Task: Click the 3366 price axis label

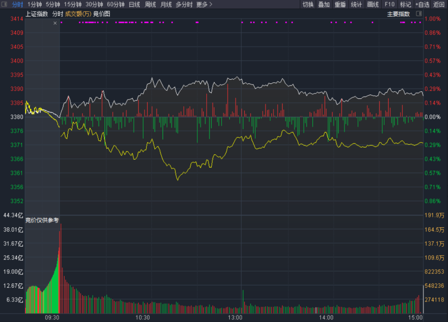Action: 17,159
